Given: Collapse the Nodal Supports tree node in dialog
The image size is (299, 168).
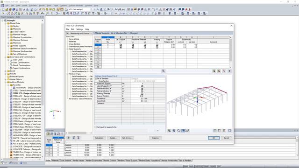Looking at the screenshot, I should (67, 49).
